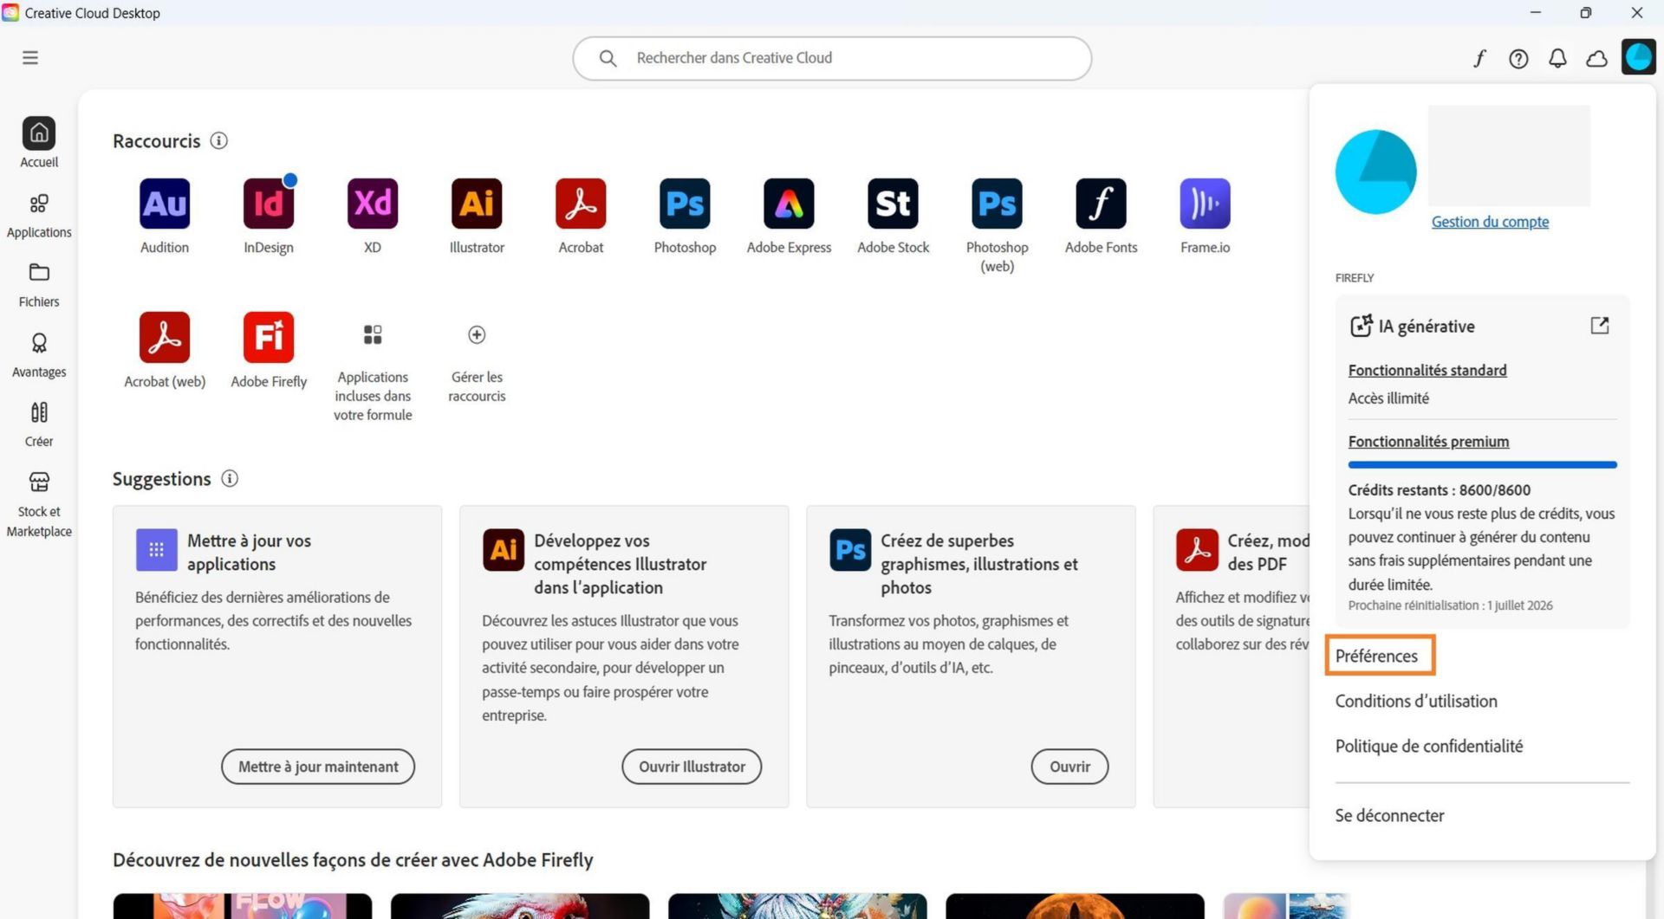Open the Avantages sidebar tab
The height and width of the screenshot is (919, 1664).
pos(39,355)
